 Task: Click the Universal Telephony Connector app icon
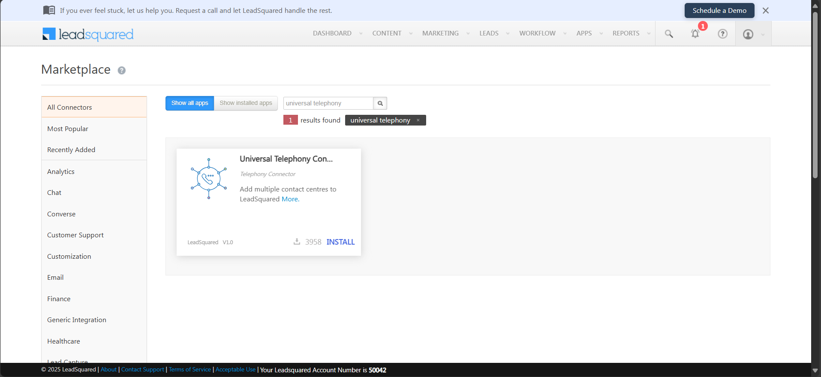point(209,179)
